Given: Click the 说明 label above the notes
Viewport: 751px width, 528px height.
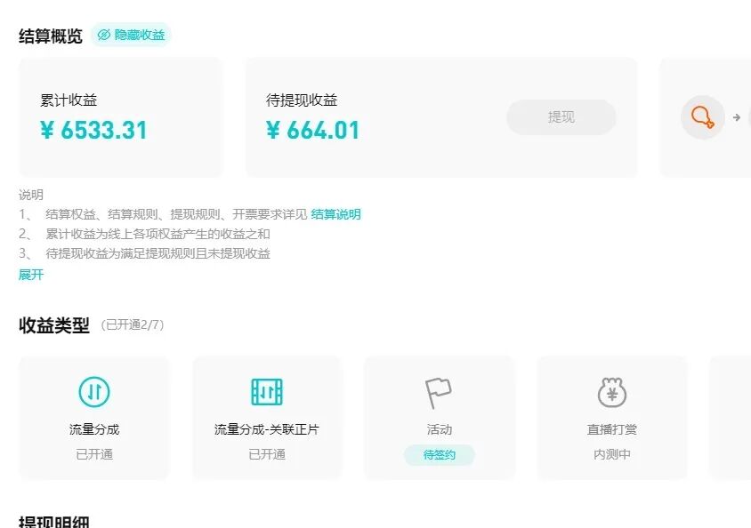Looking at the screenshot, I should coord(31,195).
